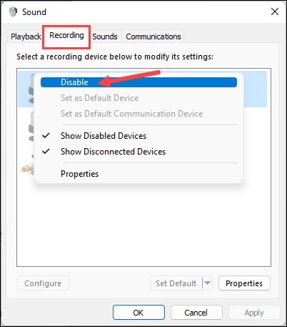287x327 pixels.
Task: Click the OK button
Action: tap(139, 313)
